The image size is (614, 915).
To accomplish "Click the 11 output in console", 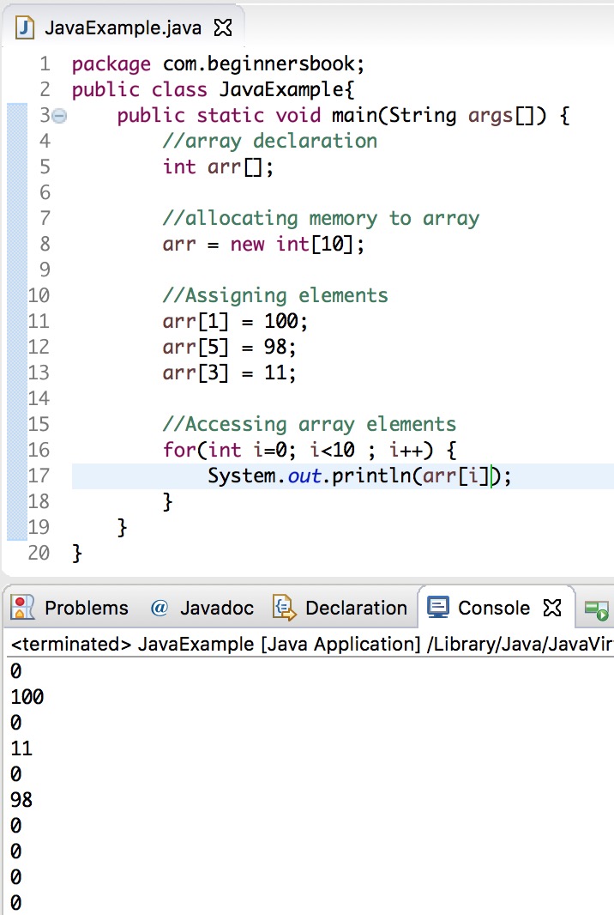I will tap(21, 748).
